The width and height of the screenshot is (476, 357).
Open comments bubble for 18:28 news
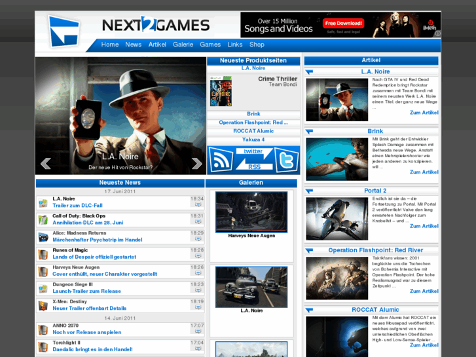(x=198, y=256)
